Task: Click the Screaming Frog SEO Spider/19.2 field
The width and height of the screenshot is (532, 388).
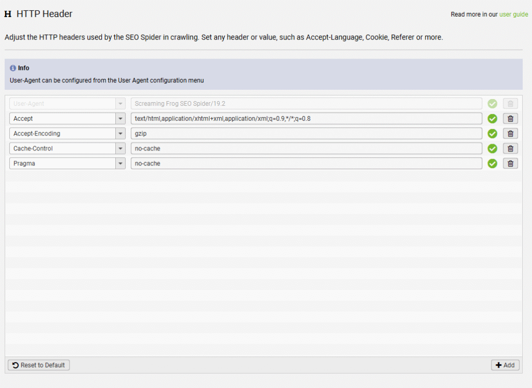Action: click(x=307, y=104)
